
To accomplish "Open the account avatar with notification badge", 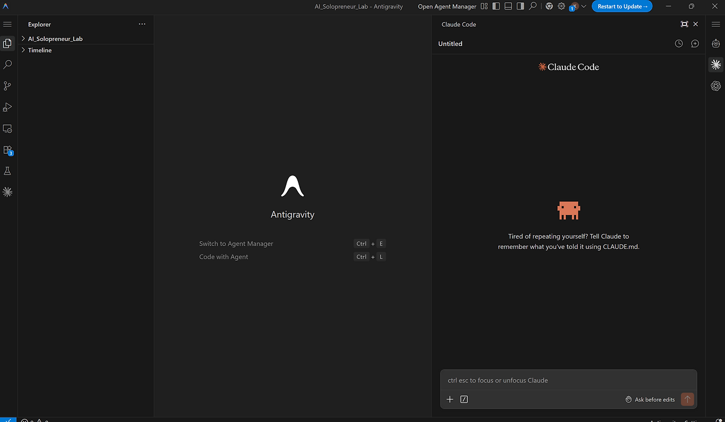I will [573, 6].
